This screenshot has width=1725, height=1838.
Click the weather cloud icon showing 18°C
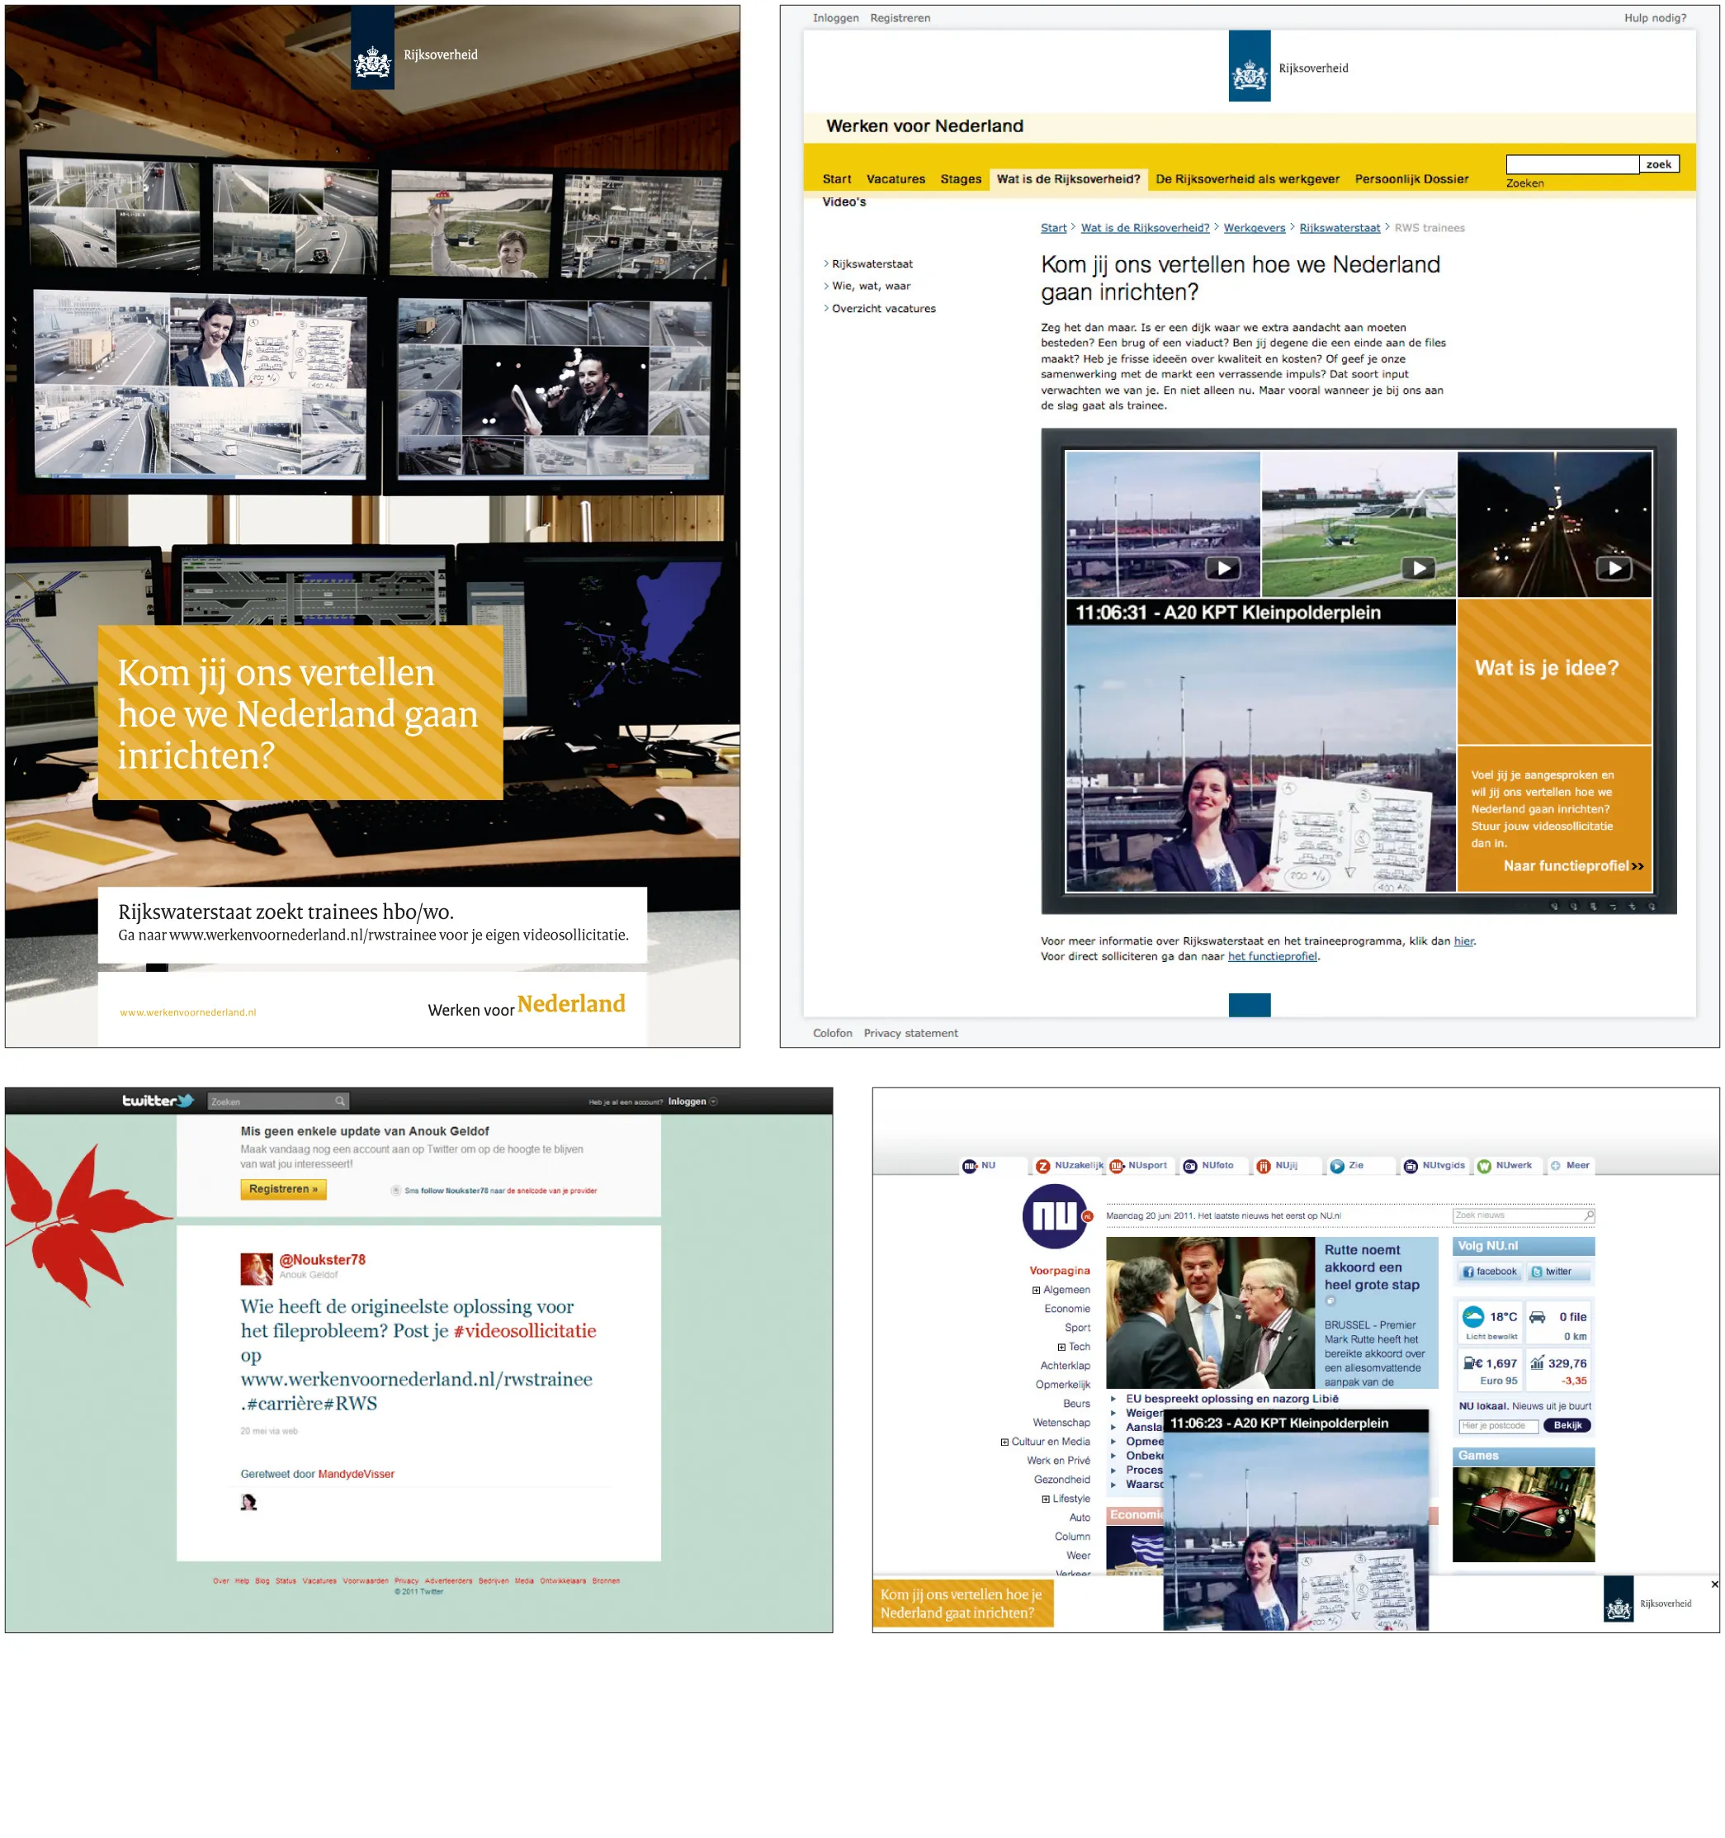(1472, 1315)
